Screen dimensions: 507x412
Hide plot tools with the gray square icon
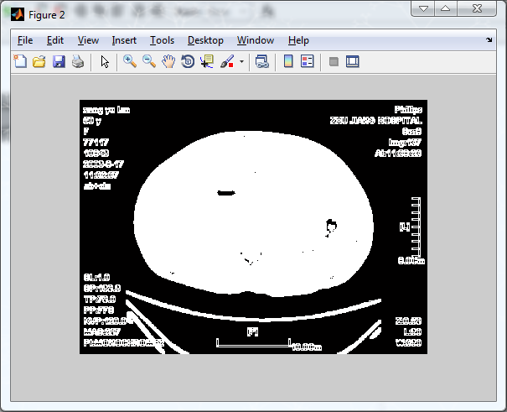pyautogui.click(x=334, y=61)
